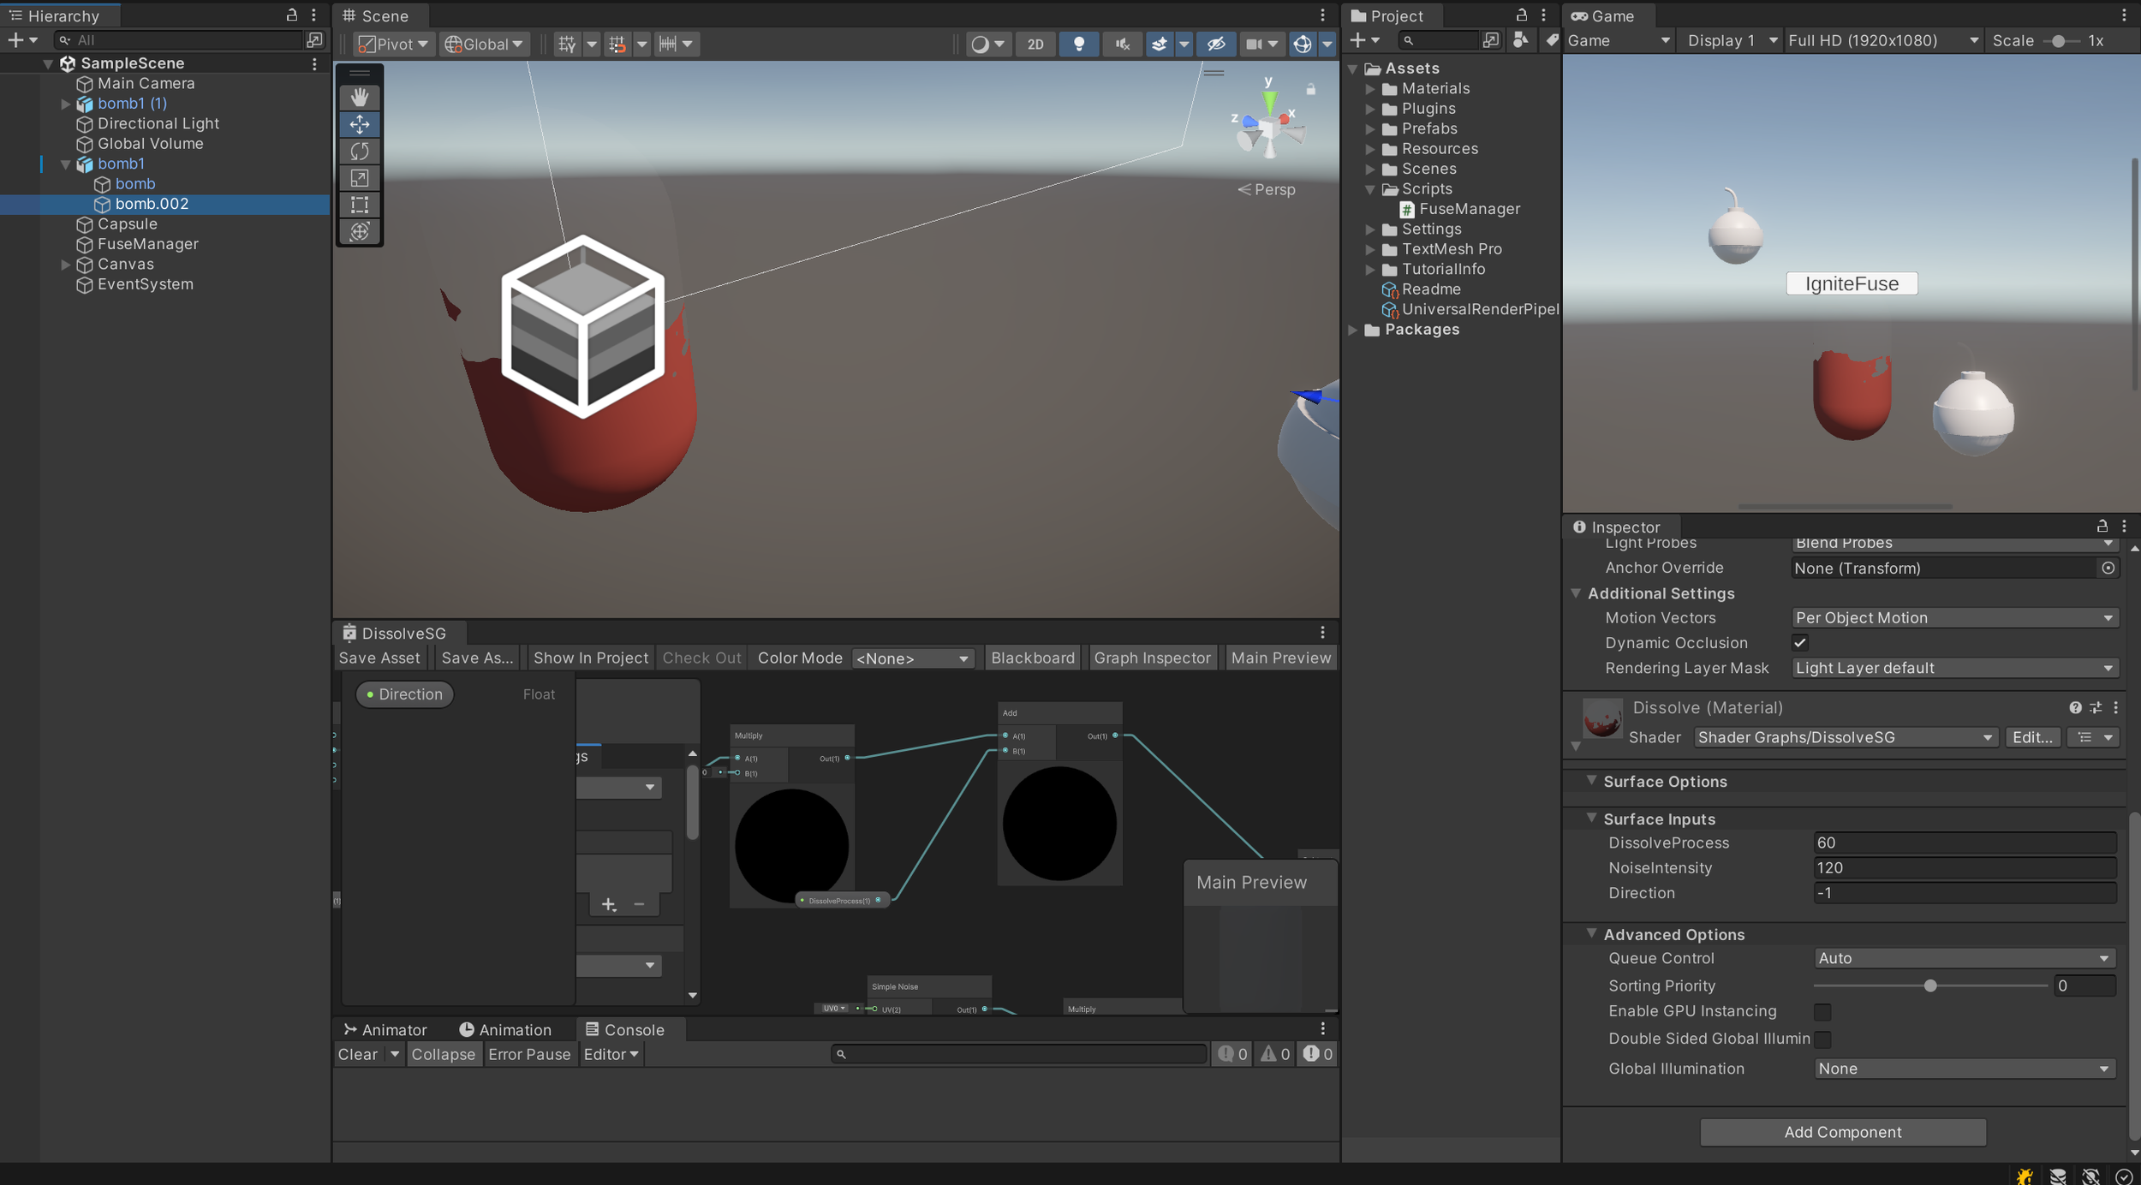Click the Add Component button
2141x1185 pixels.
tap(1842, 1132)
